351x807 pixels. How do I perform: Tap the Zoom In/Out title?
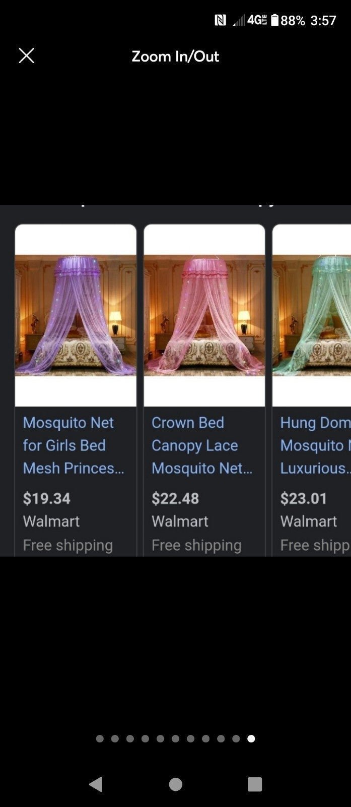(x=175, y=56)
